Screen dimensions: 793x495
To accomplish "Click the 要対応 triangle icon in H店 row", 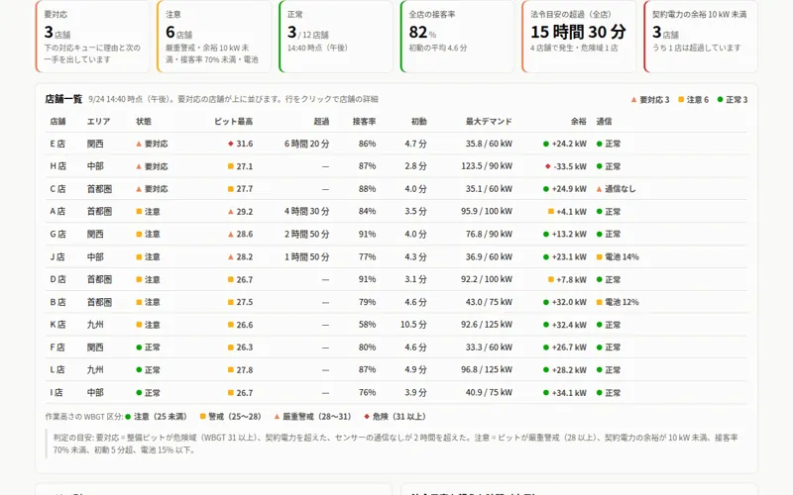I will click(139, 166).
